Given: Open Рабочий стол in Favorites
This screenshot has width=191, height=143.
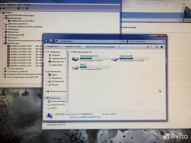Looking at the screenshot, I should click(x=58, y=62).
